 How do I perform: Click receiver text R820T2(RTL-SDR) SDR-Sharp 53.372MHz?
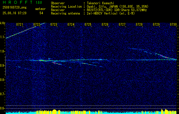tap(117, 10)
